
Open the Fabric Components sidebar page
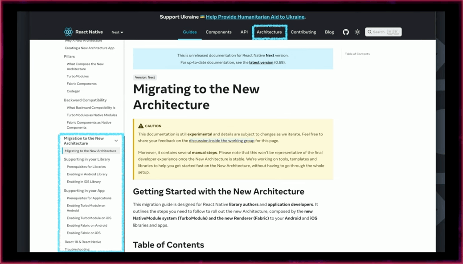pyautogui.click(x=82, y=84)
